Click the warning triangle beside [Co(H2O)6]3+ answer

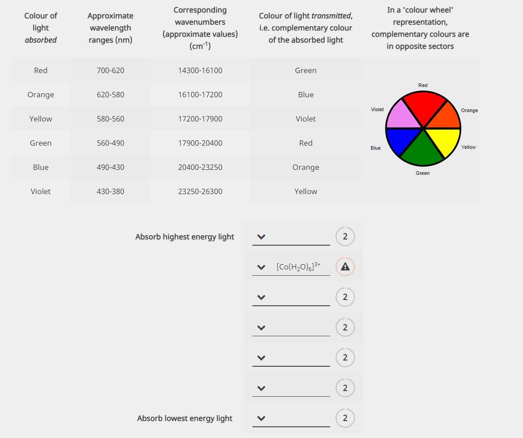tap(345, 267)
